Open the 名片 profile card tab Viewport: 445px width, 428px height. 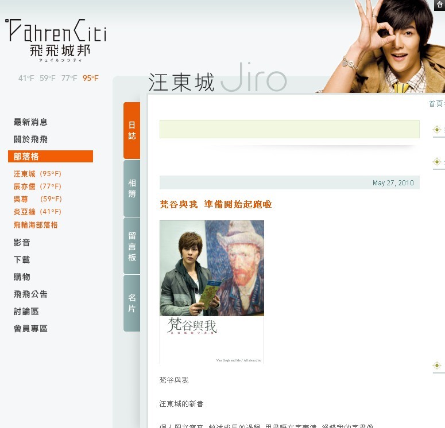(131, 303)
